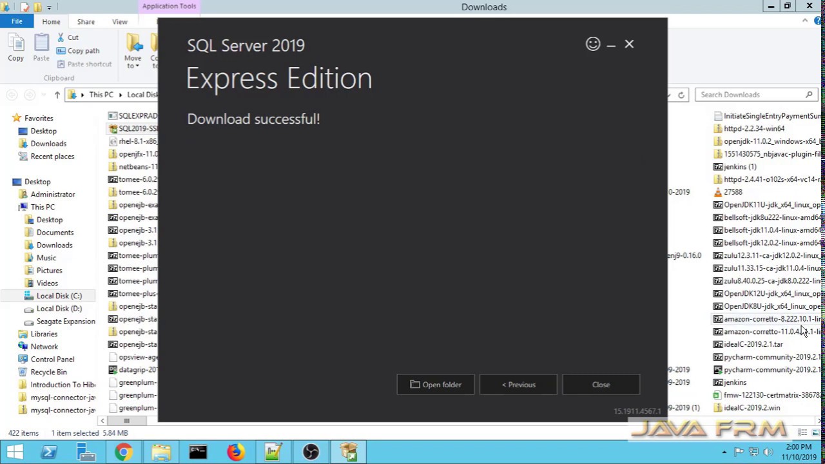Open Google Chrome from the taskbar
This screenshot has width=825, height=464.
click(123, 452)
